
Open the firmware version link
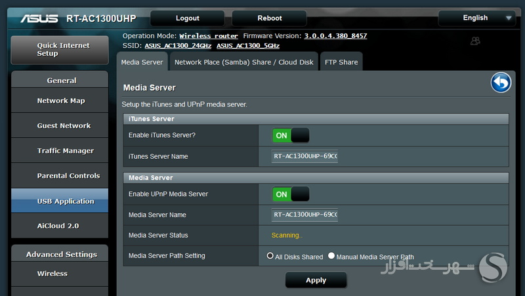(335, 36)
